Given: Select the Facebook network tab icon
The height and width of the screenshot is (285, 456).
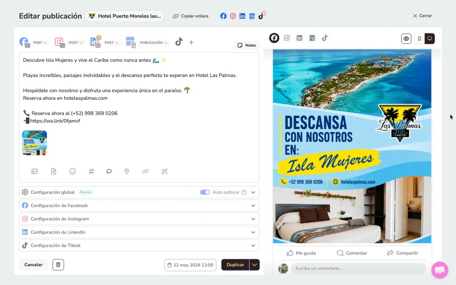Looking at the screenshot, I should coord(25,42).
